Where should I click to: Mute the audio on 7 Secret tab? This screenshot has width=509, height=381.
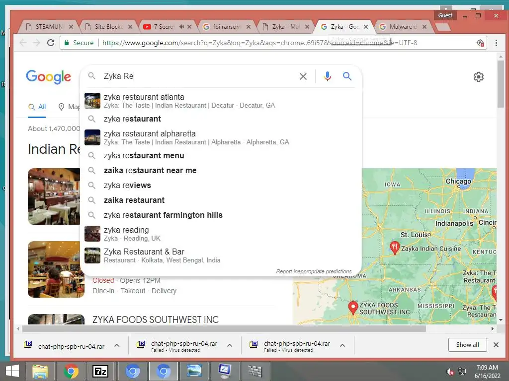[181, 27]
